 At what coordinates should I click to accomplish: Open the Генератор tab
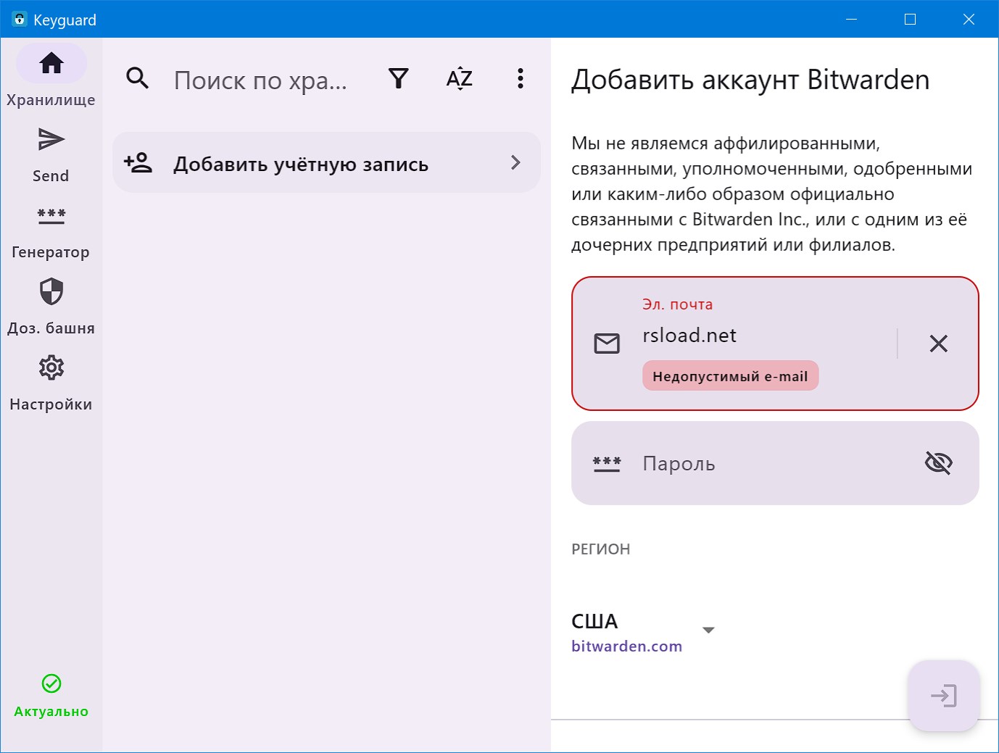51,229
